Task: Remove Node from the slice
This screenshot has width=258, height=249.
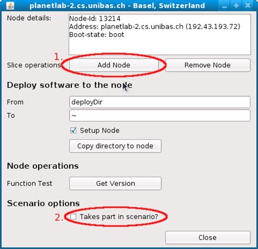Action: coord(208,65)
